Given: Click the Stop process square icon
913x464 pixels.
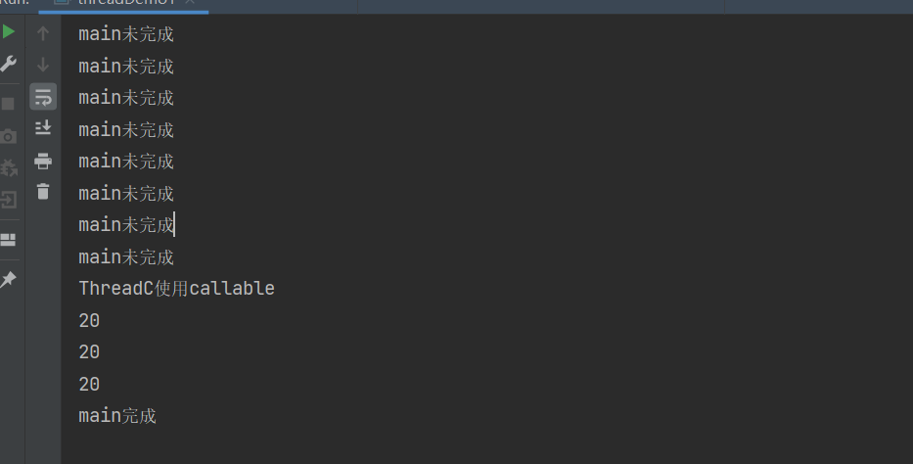Looking at the screenshot, I should 8,104.
